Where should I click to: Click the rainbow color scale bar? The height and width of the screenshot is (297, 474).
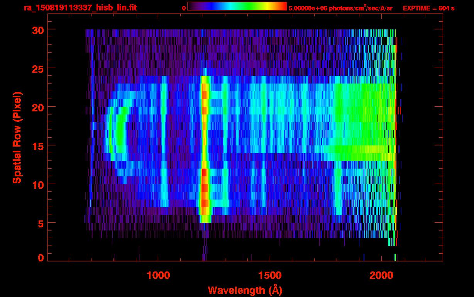click(237, 6)
